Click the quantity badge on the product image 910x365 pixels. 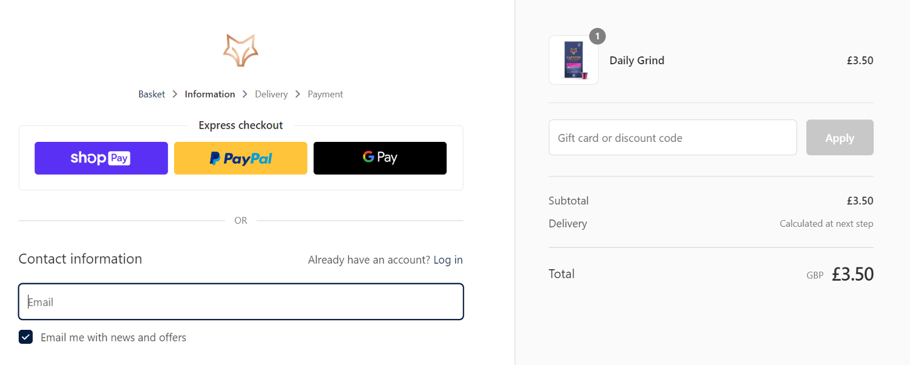click(x=598, y=36)
